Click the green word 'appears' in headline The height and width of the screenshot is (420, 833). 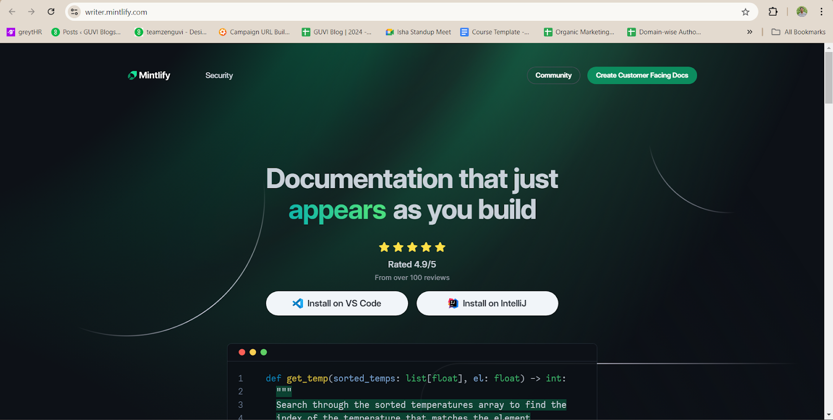(x=337, y=210)
